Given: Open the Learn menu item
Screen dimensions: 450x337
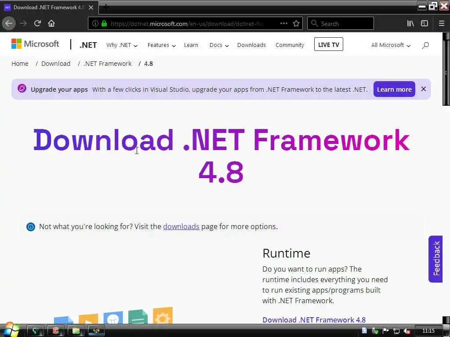Looking at the screenshot, I should (x=191, y=45).
